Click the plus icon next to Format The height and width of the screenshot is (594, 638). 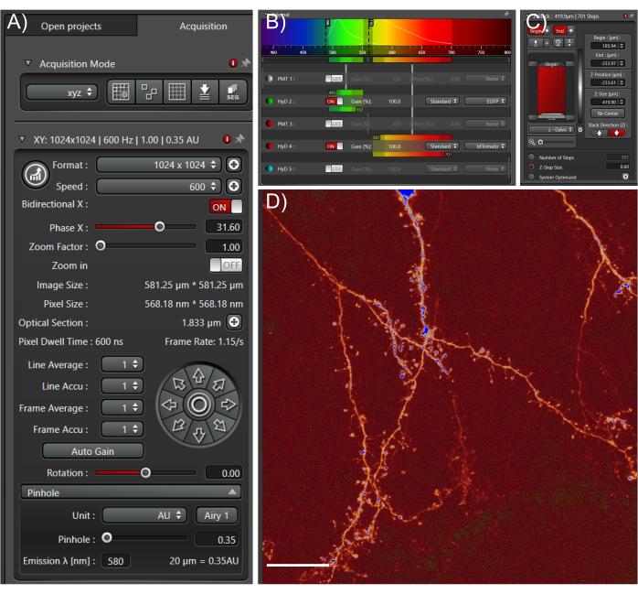click(234, 165)
